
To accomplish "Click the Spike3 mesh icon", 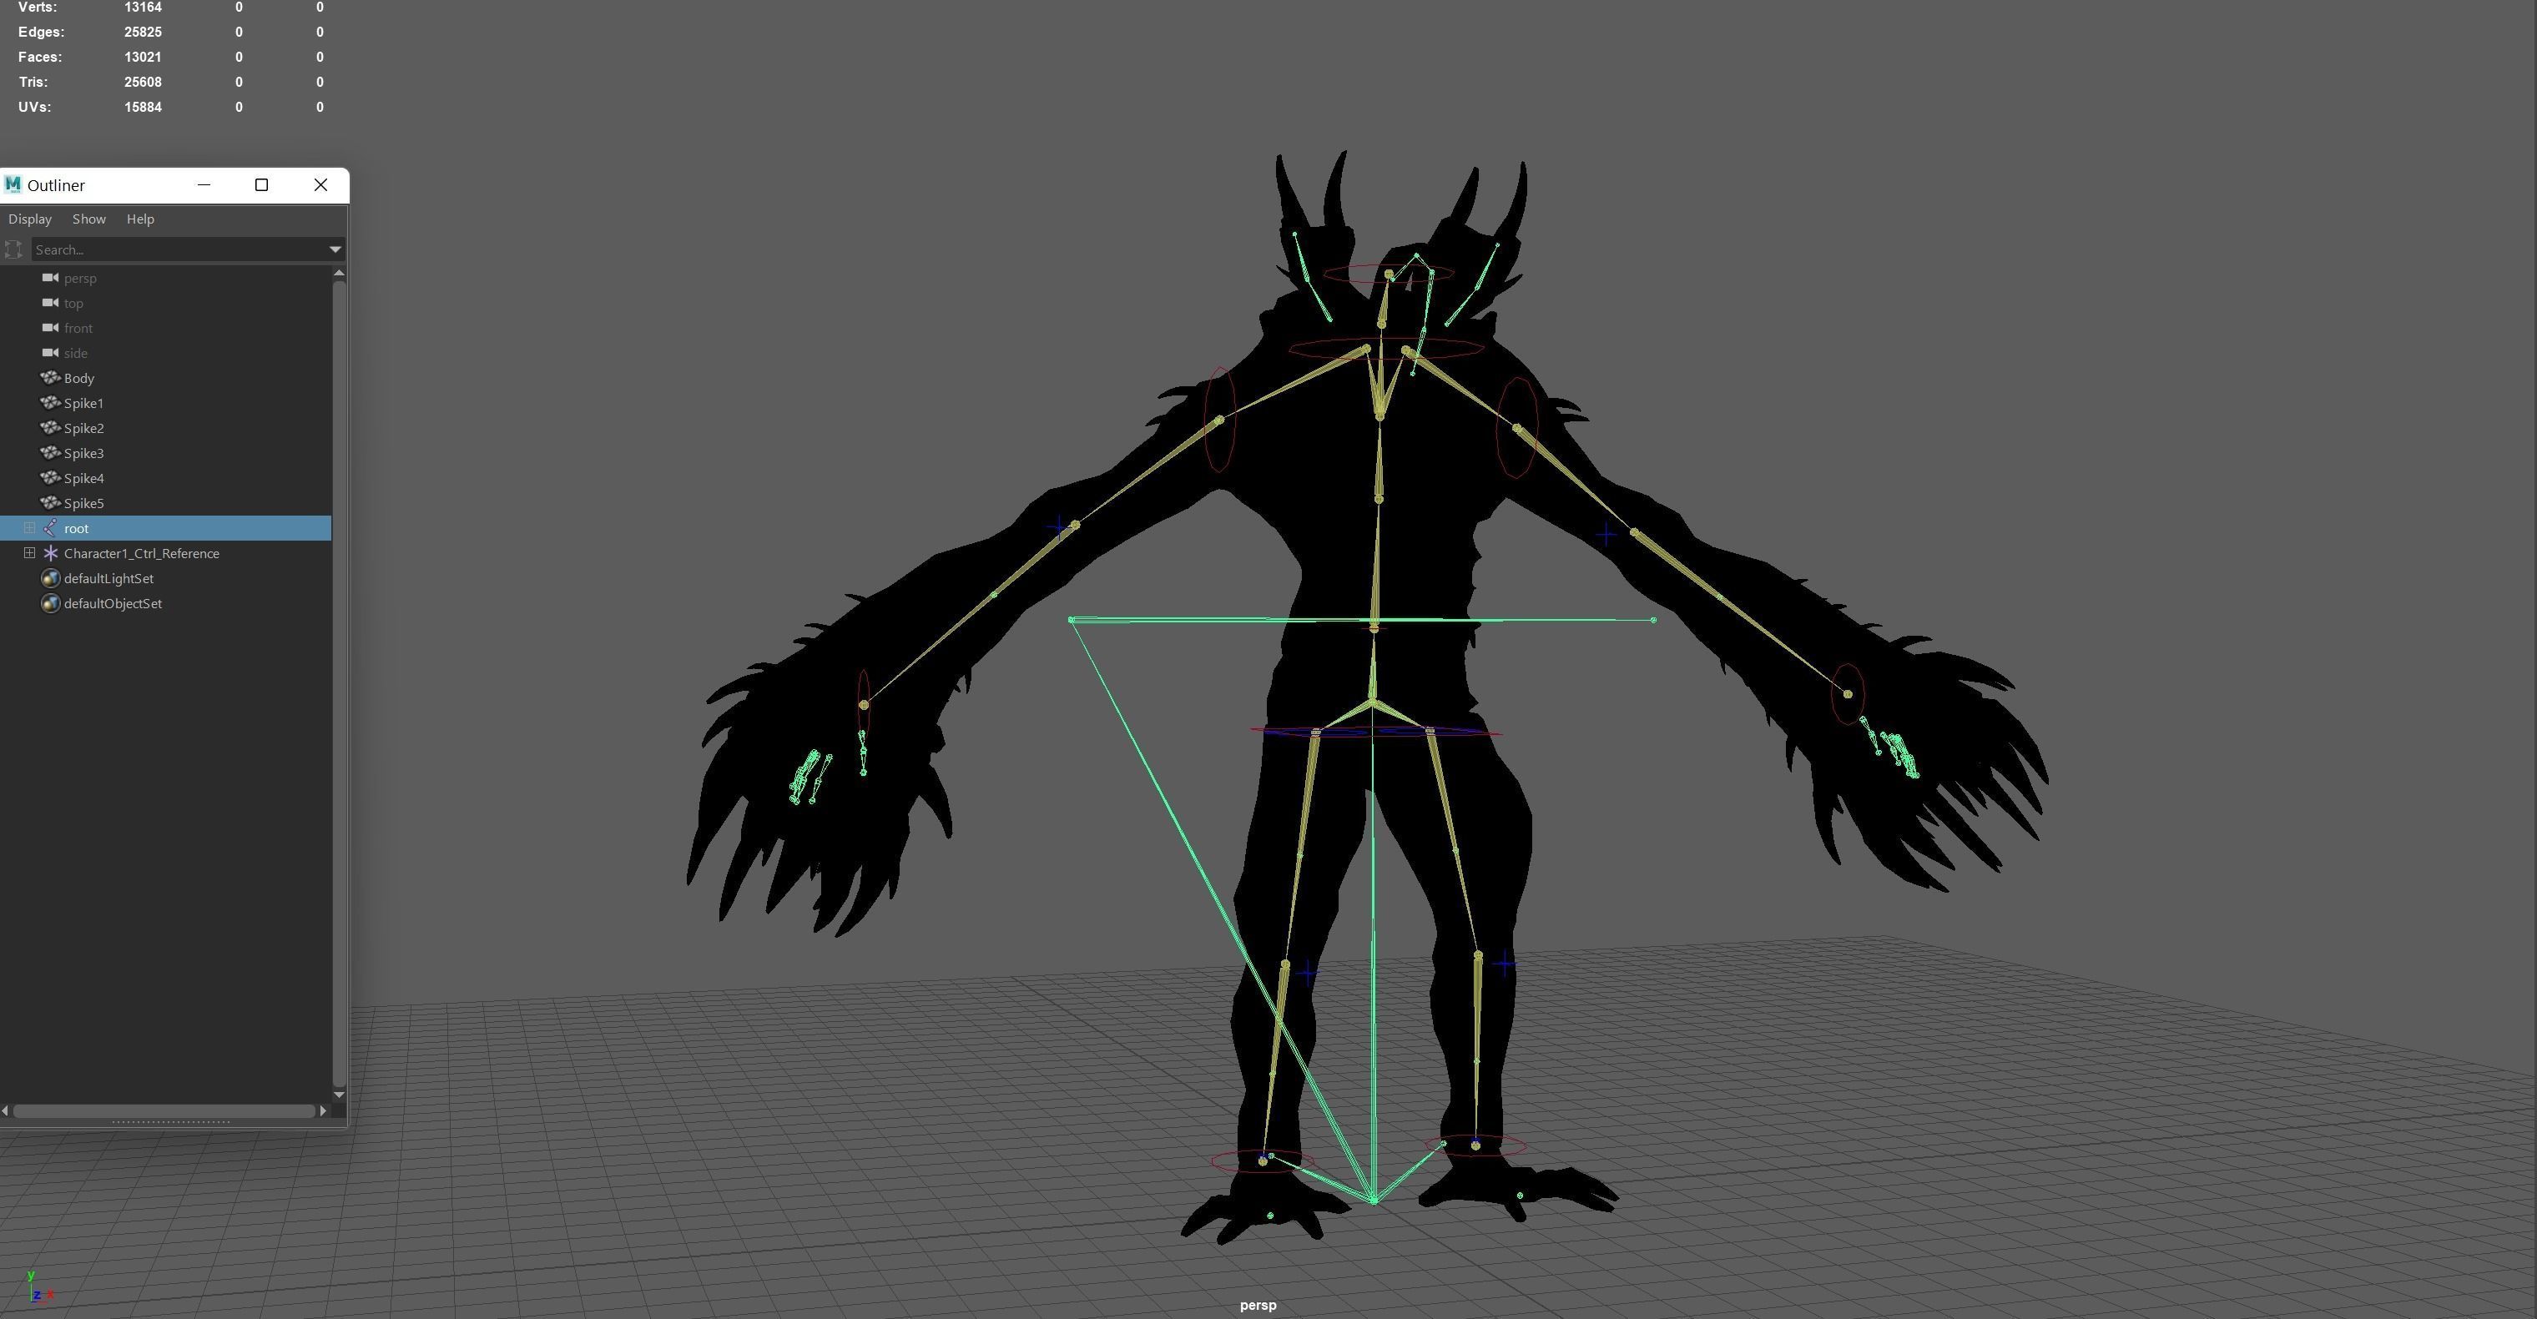I will tap(50, 453).
